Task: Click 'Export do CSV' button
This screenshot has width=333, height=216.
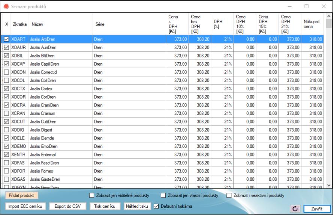Action: point(68,206)
